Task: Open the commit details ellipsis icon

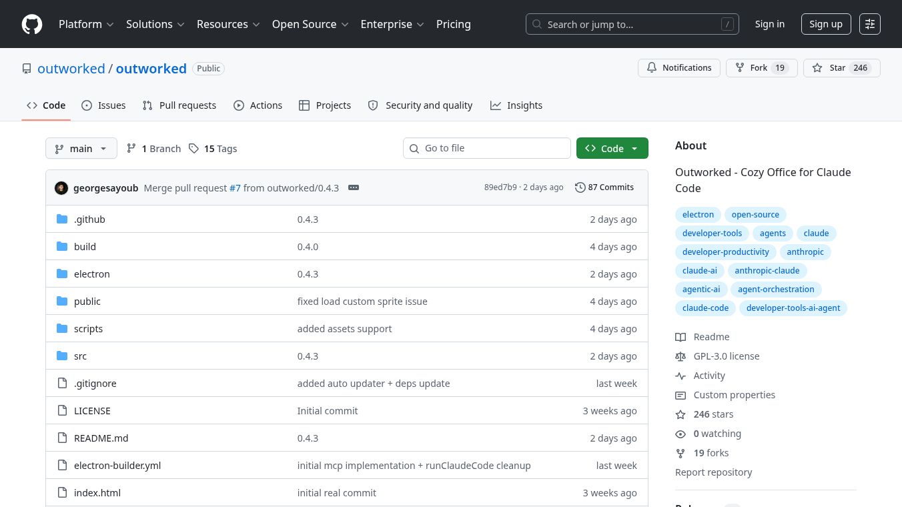Action: [x=354, y=187]
